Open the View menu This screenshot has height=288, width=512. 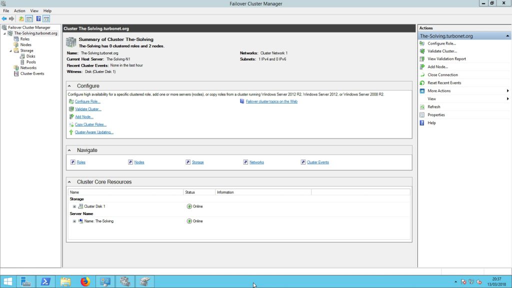click(34, 10)
